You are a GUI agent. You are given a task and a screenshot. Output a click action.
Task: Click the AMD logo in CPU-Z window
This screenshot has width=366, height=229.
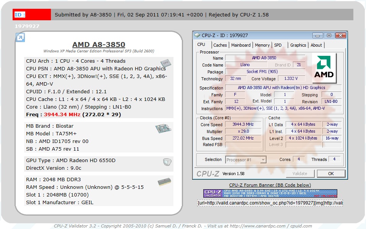(324, 68)
